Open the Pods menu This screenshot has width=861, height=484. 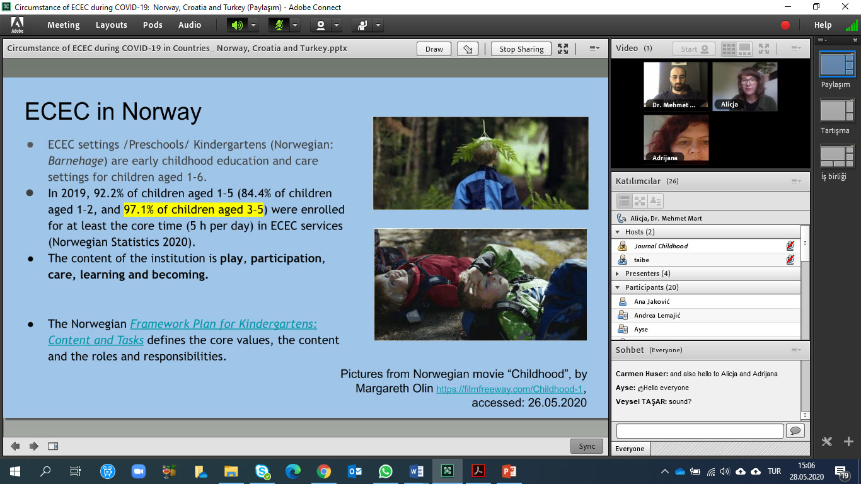[x=153, y=25]
